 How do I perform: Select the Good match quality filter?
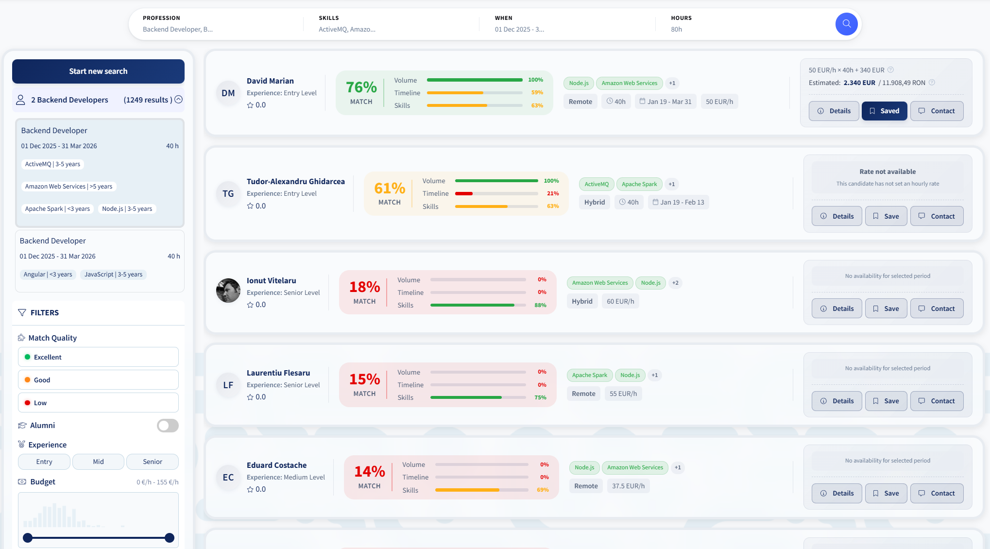coord(98,380)
